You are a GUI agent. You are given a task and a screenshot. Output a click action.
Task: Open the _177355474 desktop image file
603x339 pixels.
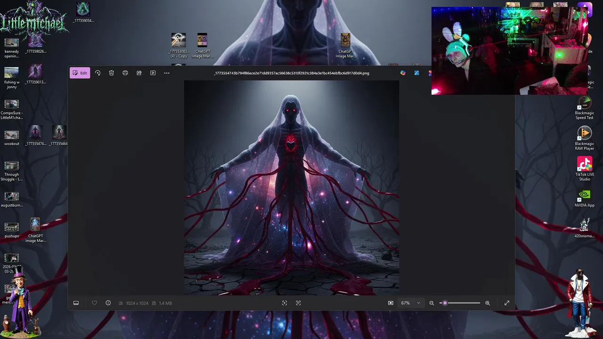point(35,136)
